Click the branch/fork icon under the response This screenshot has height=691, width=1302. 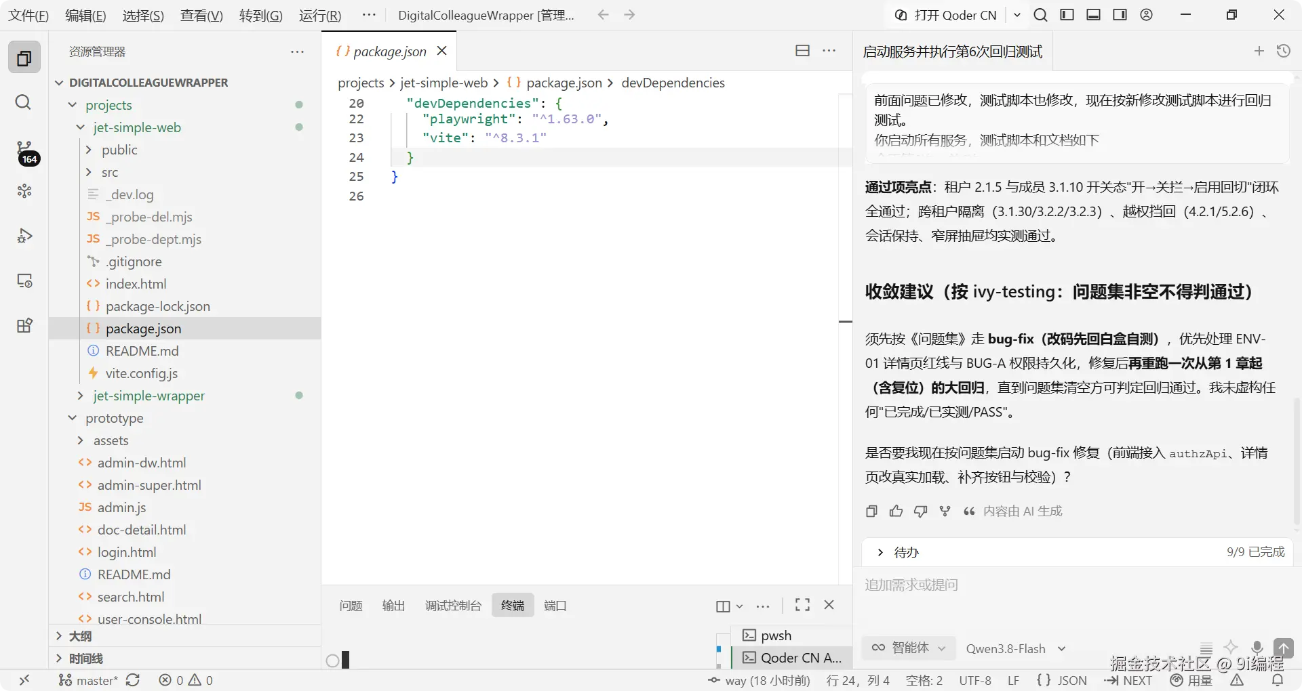click(x=945, y=511)
